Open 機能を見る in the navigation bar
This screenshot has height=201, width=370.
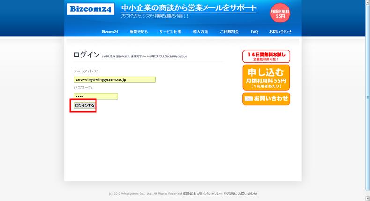pyautogui.click(x=139, y=32)
